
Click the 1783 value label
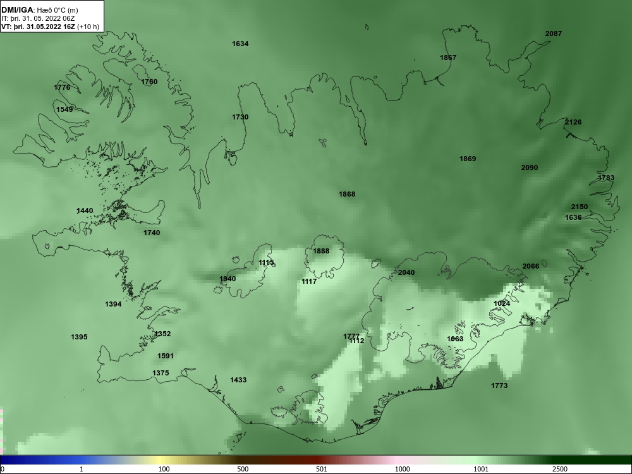click(x=606, y=178)
